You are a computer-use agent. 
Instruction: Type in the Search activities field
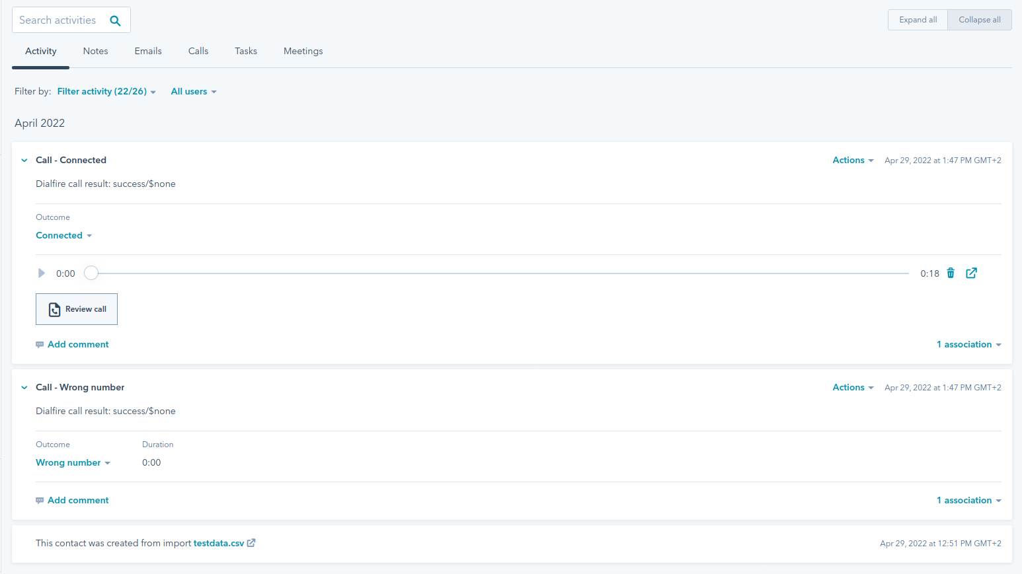point(59,20)
